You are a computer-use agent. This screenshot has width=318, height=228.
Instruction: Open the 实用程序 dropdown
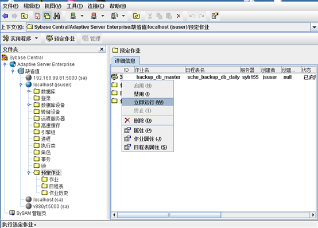(36, 38)
